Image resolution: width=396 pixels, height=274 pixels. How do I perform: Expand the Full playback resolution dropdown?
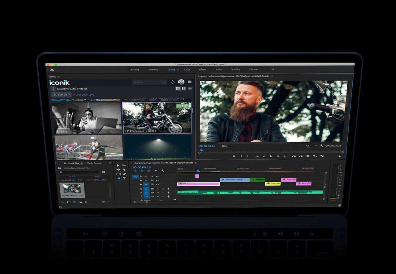pyautogui.click(x=311, y=146)
